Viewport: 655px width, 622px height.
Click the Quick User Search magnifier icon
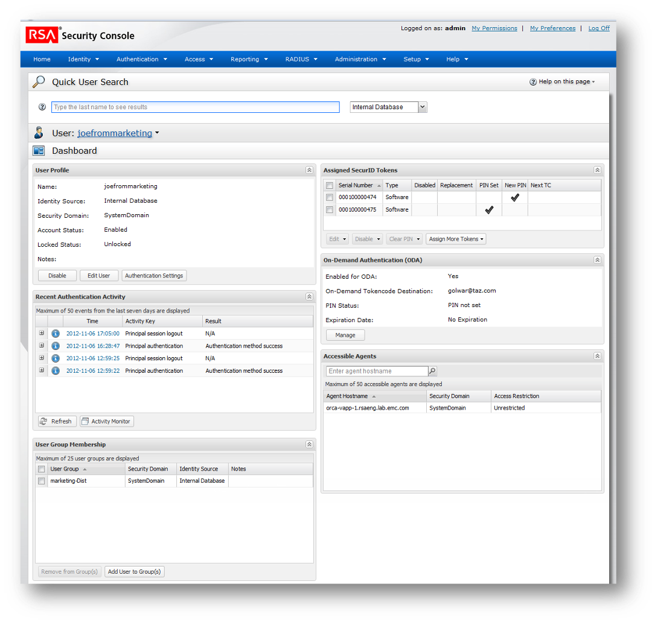point(39,82)
